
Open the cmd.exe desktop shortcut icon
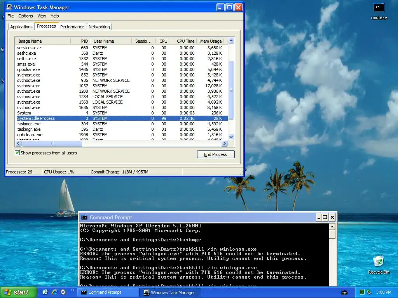point(379,11)
